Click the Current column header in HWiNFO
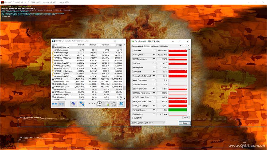The image size is (267, 150). point(81,45)
